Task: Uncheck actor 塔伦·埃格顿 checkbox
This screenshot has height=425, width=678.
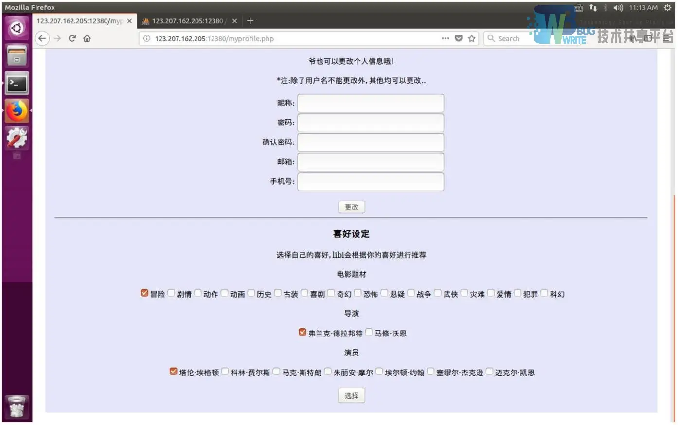Action: pyautogui.click(x=173, y=371)
